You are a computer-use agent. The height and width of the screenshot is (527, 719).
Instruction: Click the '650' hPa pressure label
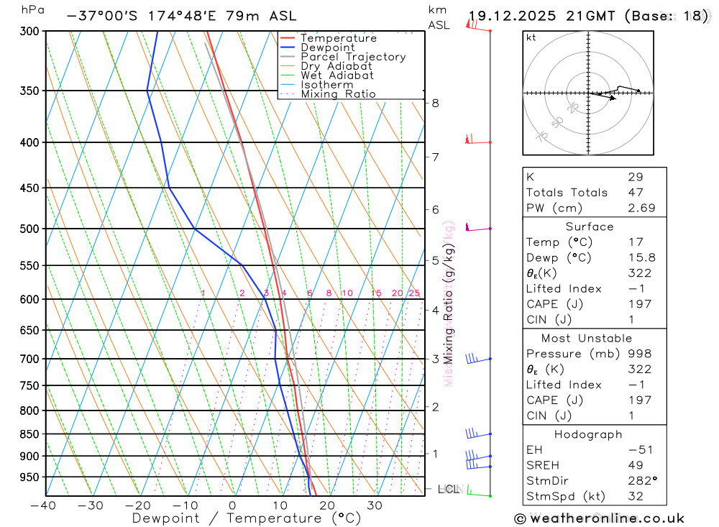coord(29,330)
